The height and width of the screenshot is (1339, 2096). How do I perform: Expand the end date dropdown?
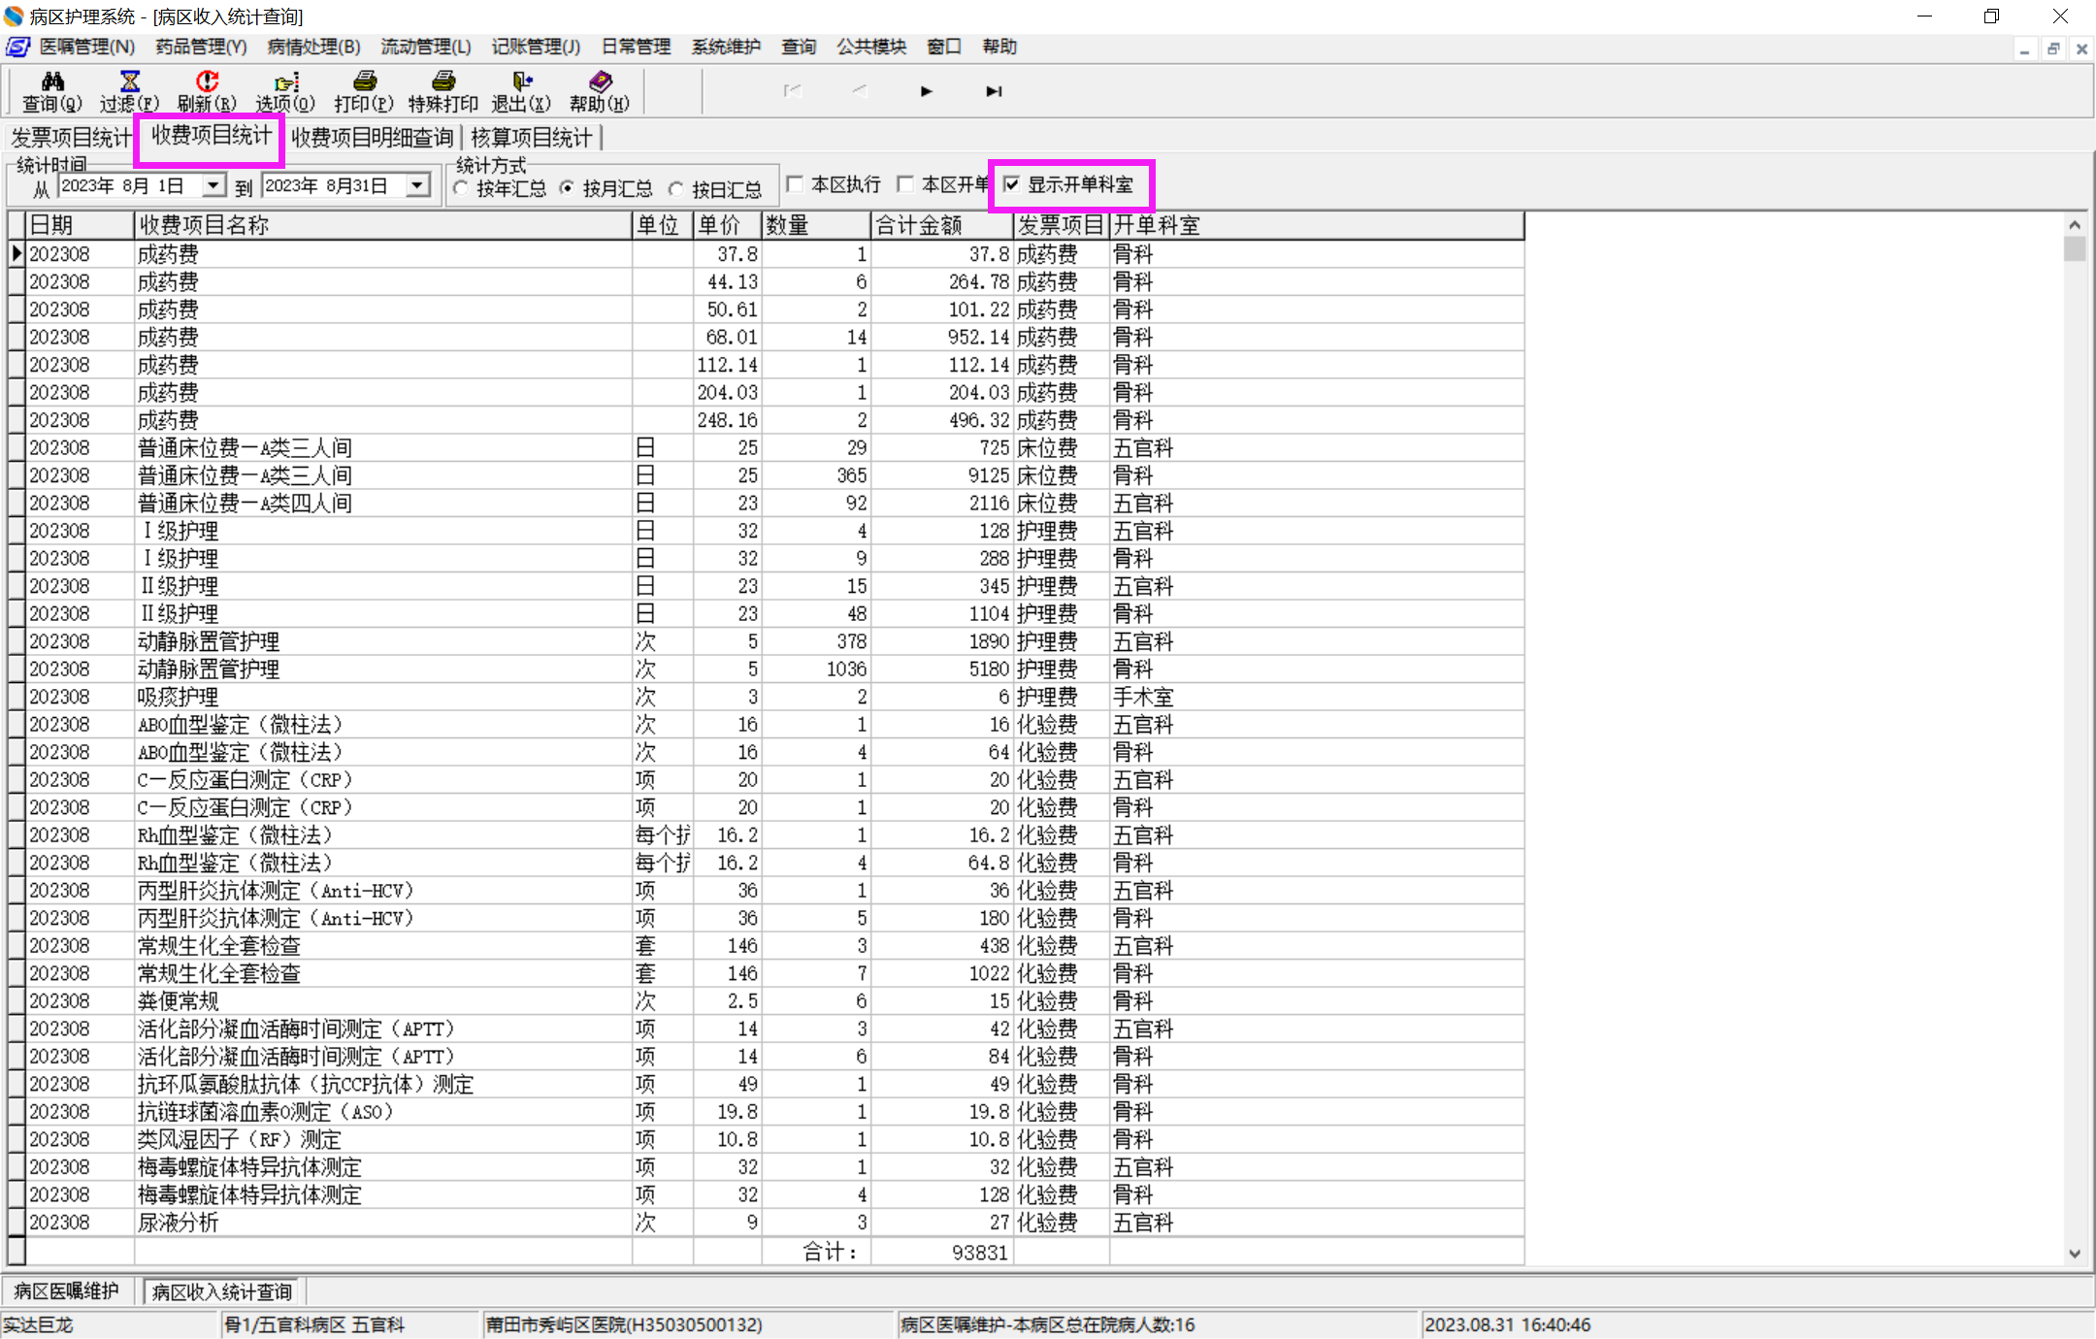pos(417,185)
